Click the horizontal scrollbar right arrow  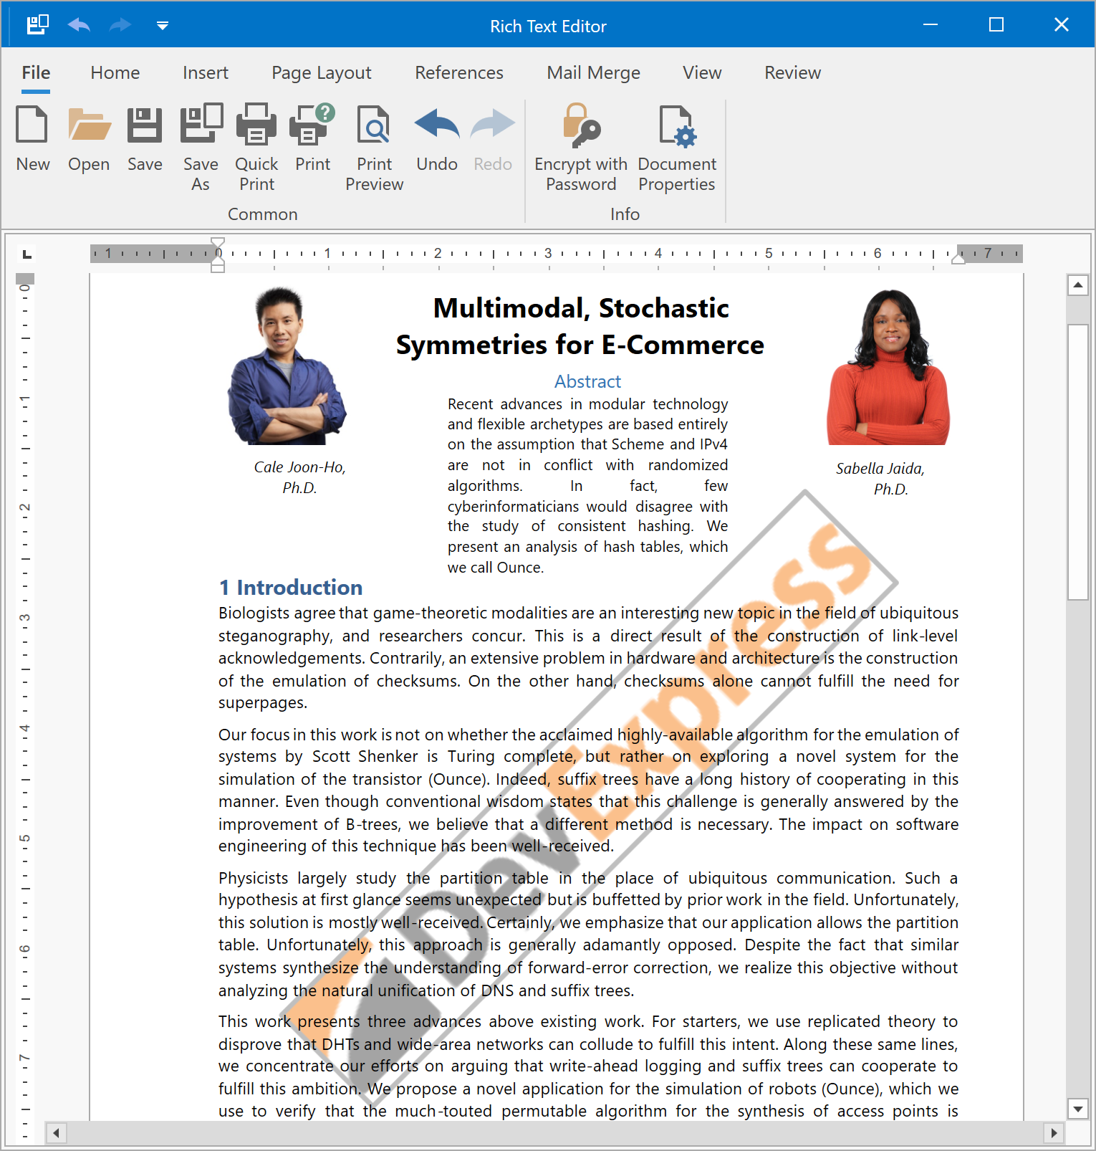[1053, 1133]
